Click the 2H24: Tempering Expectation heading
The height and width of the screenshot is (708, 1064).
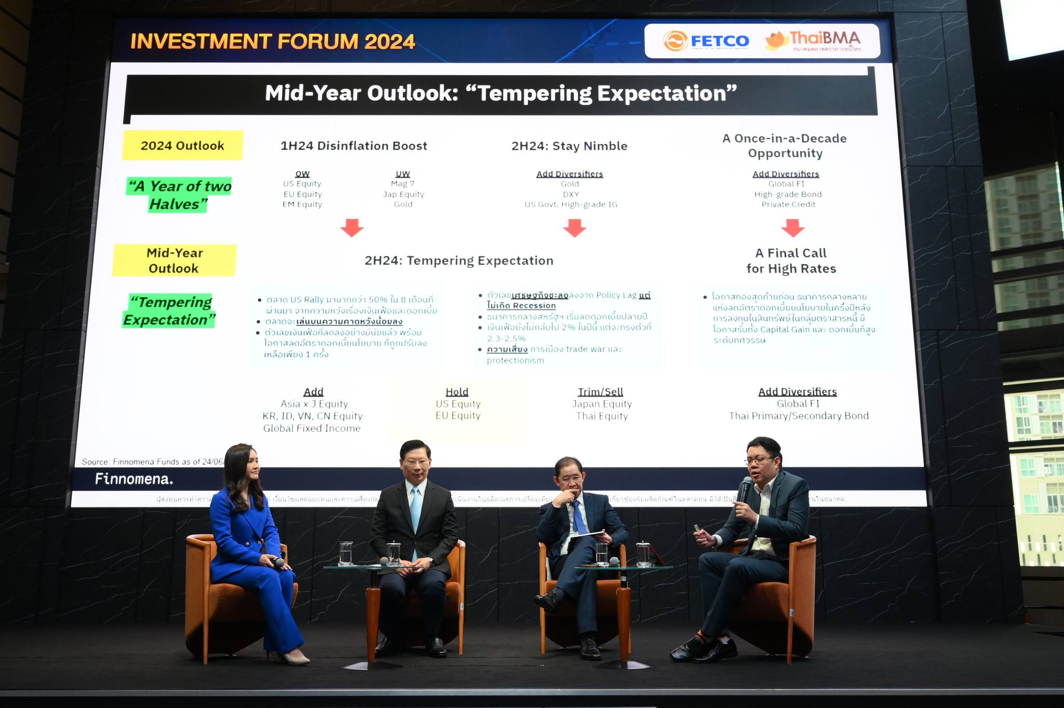(459, 261)
